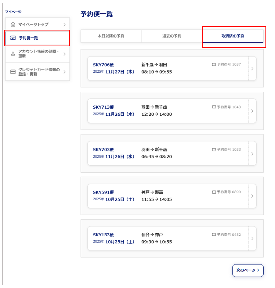Click route text 仙台→神戸

pyautogui.click(x=152, y=235)
